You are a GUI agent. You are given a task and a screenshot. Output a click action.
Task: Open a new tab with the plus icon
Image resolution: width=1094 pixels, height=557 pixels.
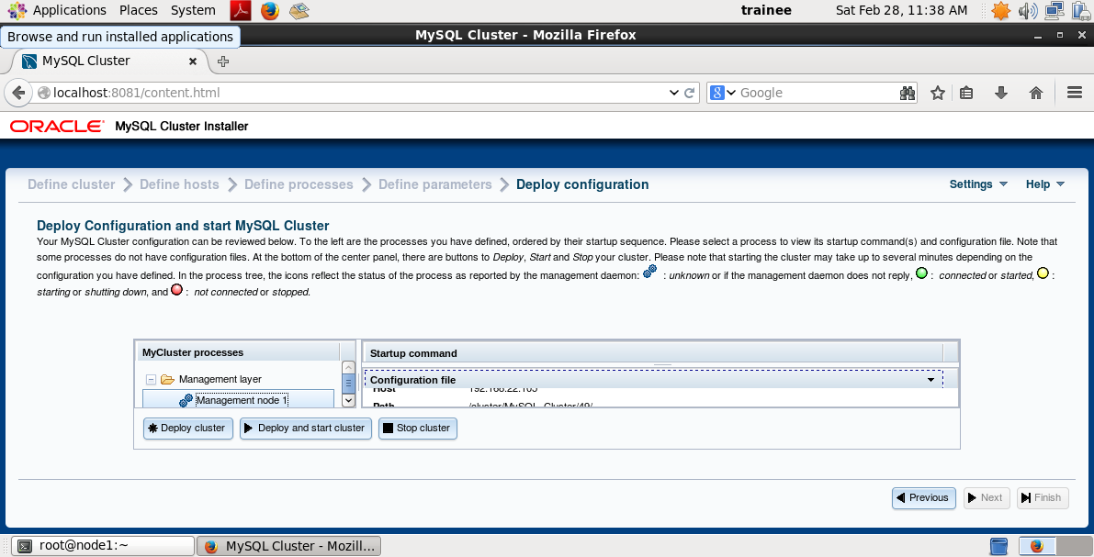point(223,61)
